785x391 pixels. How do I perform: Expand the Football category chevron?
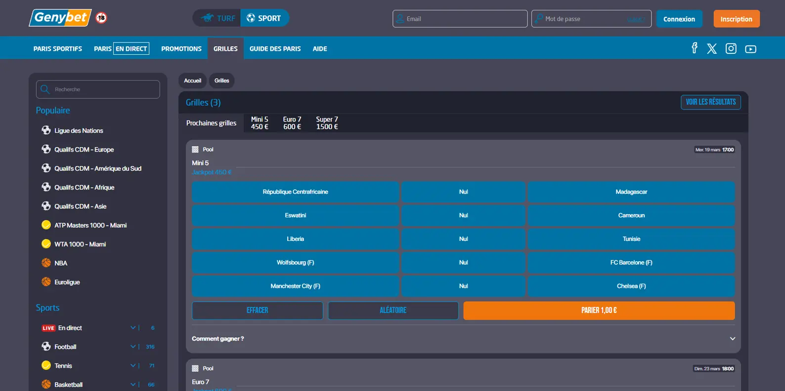click(132, 347)
